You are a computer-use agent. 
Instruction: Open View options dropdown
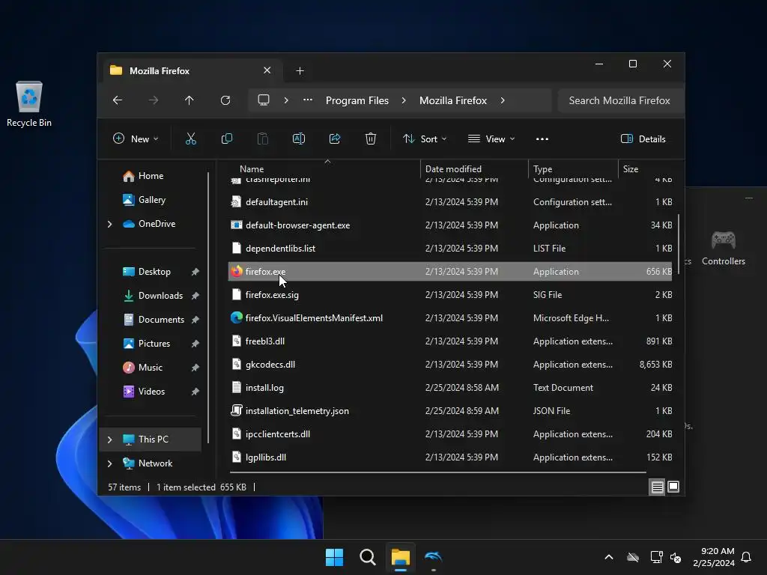[491, 139]
